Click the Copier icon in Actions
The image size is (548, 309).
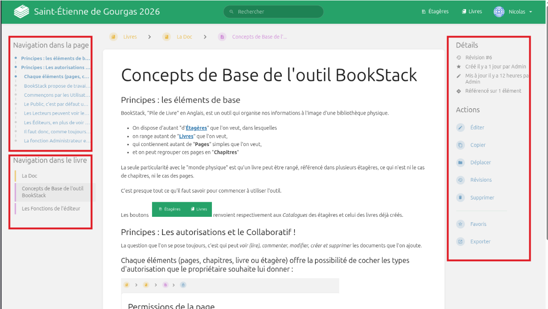click(460, 145)
